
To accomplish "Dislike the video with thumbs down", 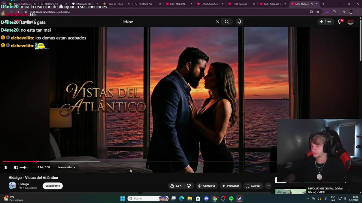I will pyautogui.click(x=189, y=186).
